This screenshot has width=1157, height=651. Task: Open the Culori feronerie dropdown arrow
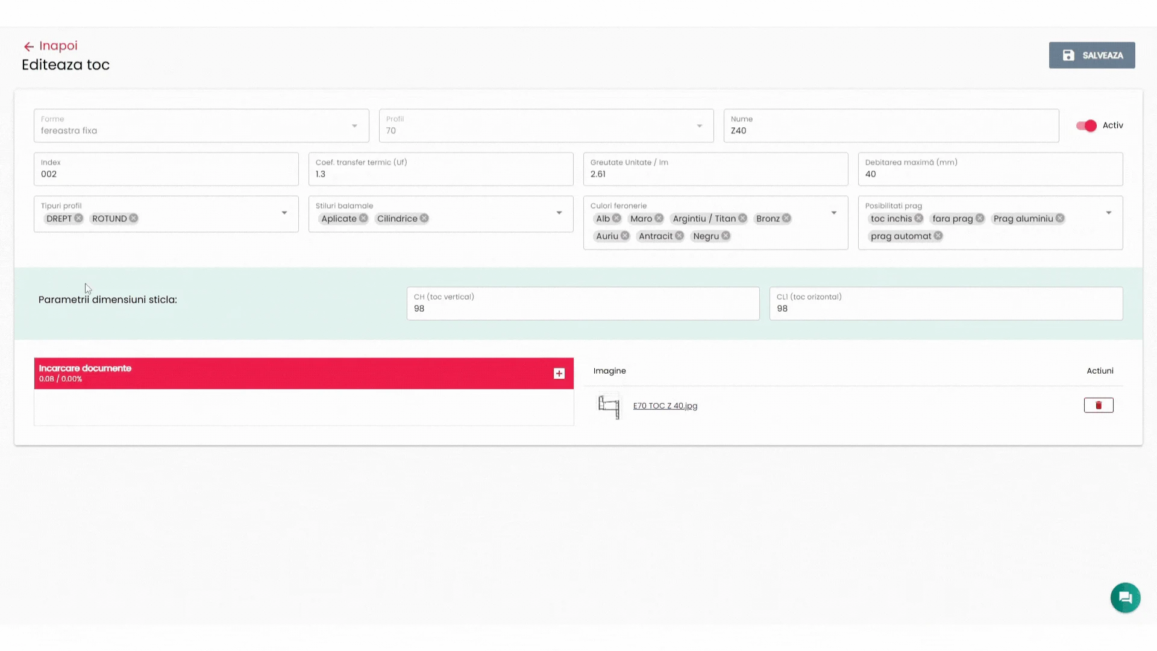(834, 213)
